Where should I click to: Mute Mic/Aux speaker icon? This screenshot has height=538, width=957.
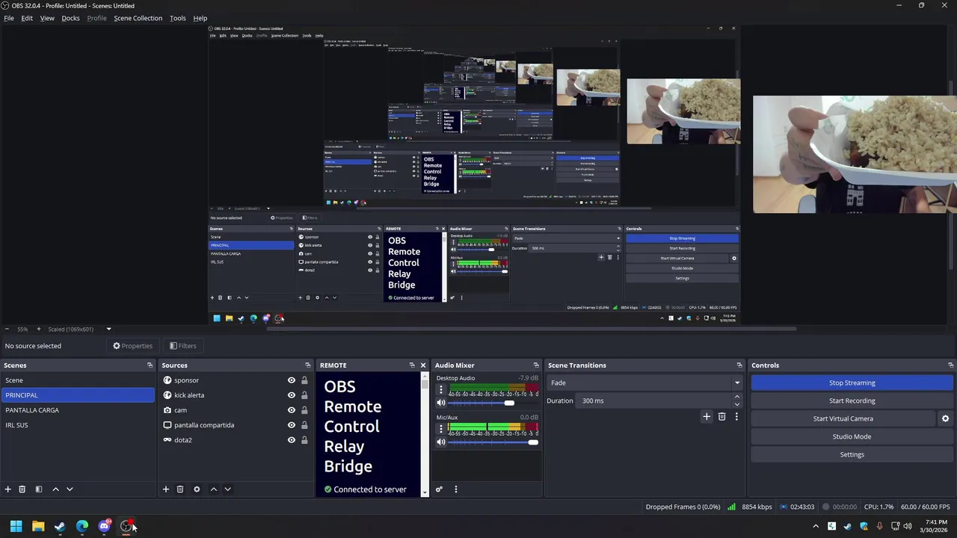(441, 442)
